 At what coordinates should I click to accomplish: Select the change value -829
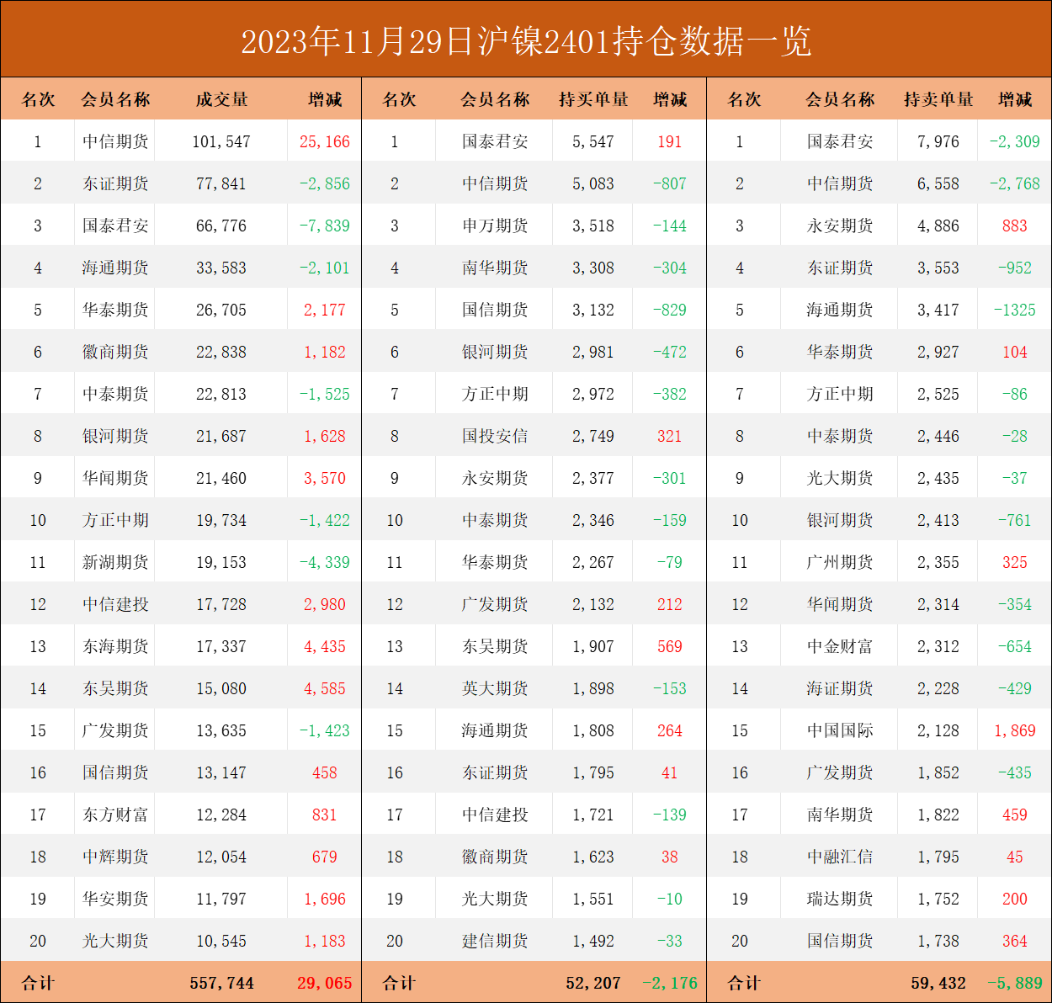tap(670, 310)
